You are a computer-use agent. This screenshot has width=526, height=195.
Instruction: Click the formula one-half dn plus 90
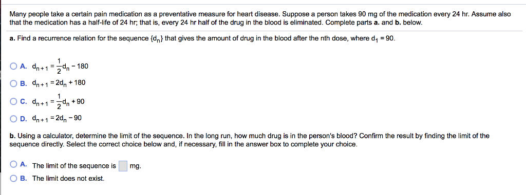(59, 101)
